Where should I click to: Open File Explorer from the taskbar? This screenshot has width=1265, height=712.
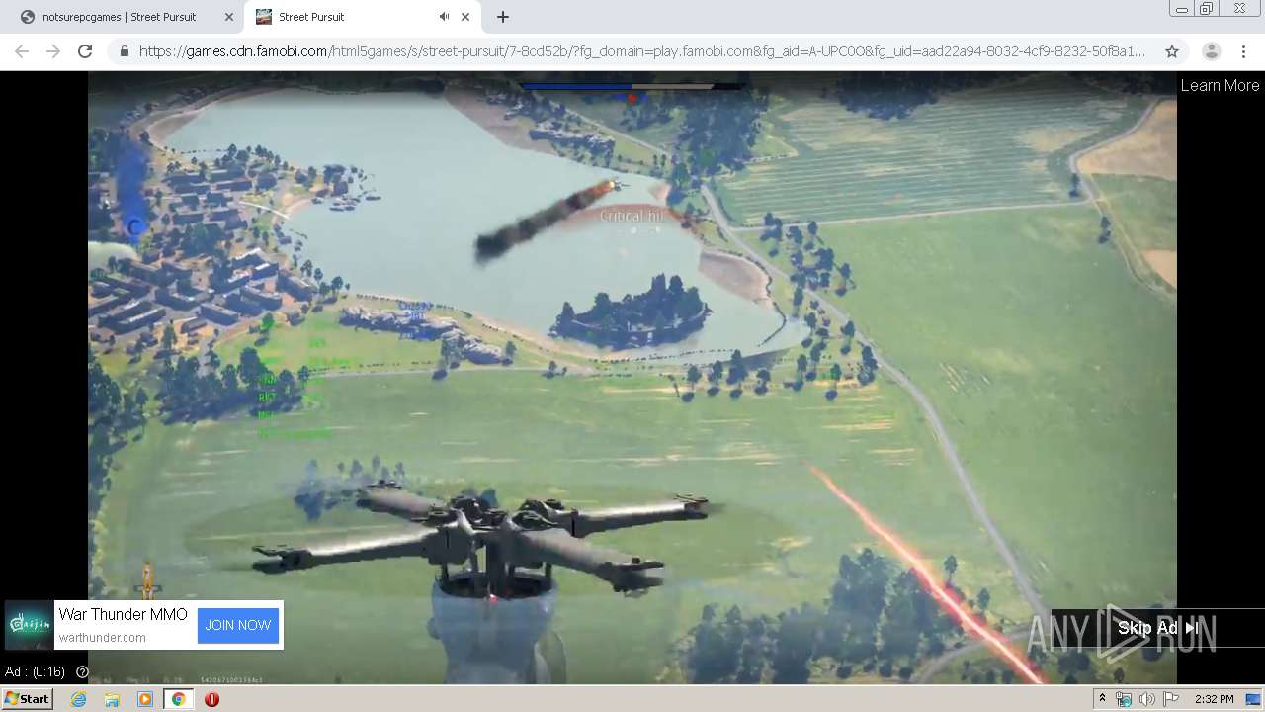tap(112, 699)
